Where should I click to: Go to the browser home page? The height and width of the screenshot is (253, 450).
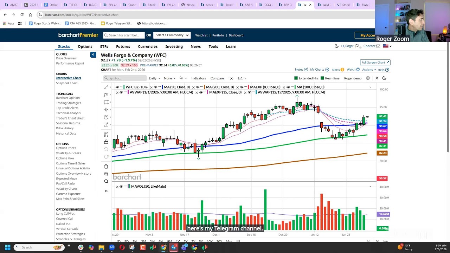coord(30,15)
